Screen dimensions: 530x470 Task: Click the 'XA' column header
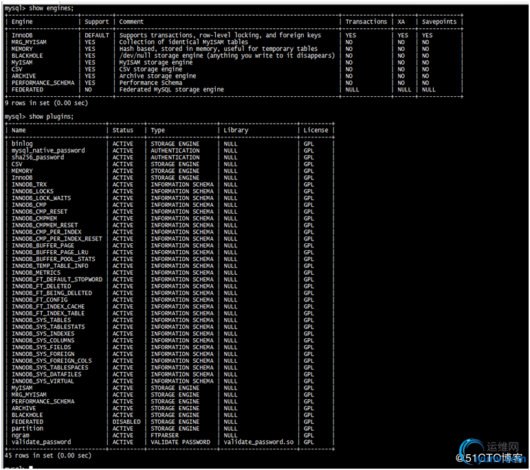[x=401, y=21]
